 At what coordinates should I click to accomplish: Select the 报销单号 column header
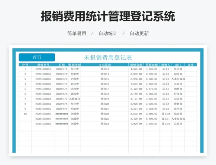point(43,65)
